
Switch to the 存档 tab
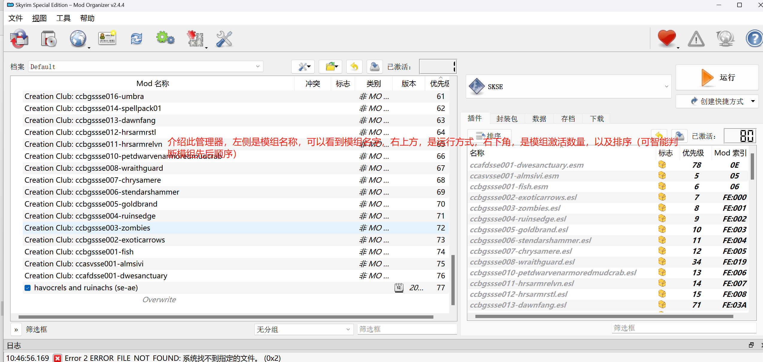[x=568, y=119]
